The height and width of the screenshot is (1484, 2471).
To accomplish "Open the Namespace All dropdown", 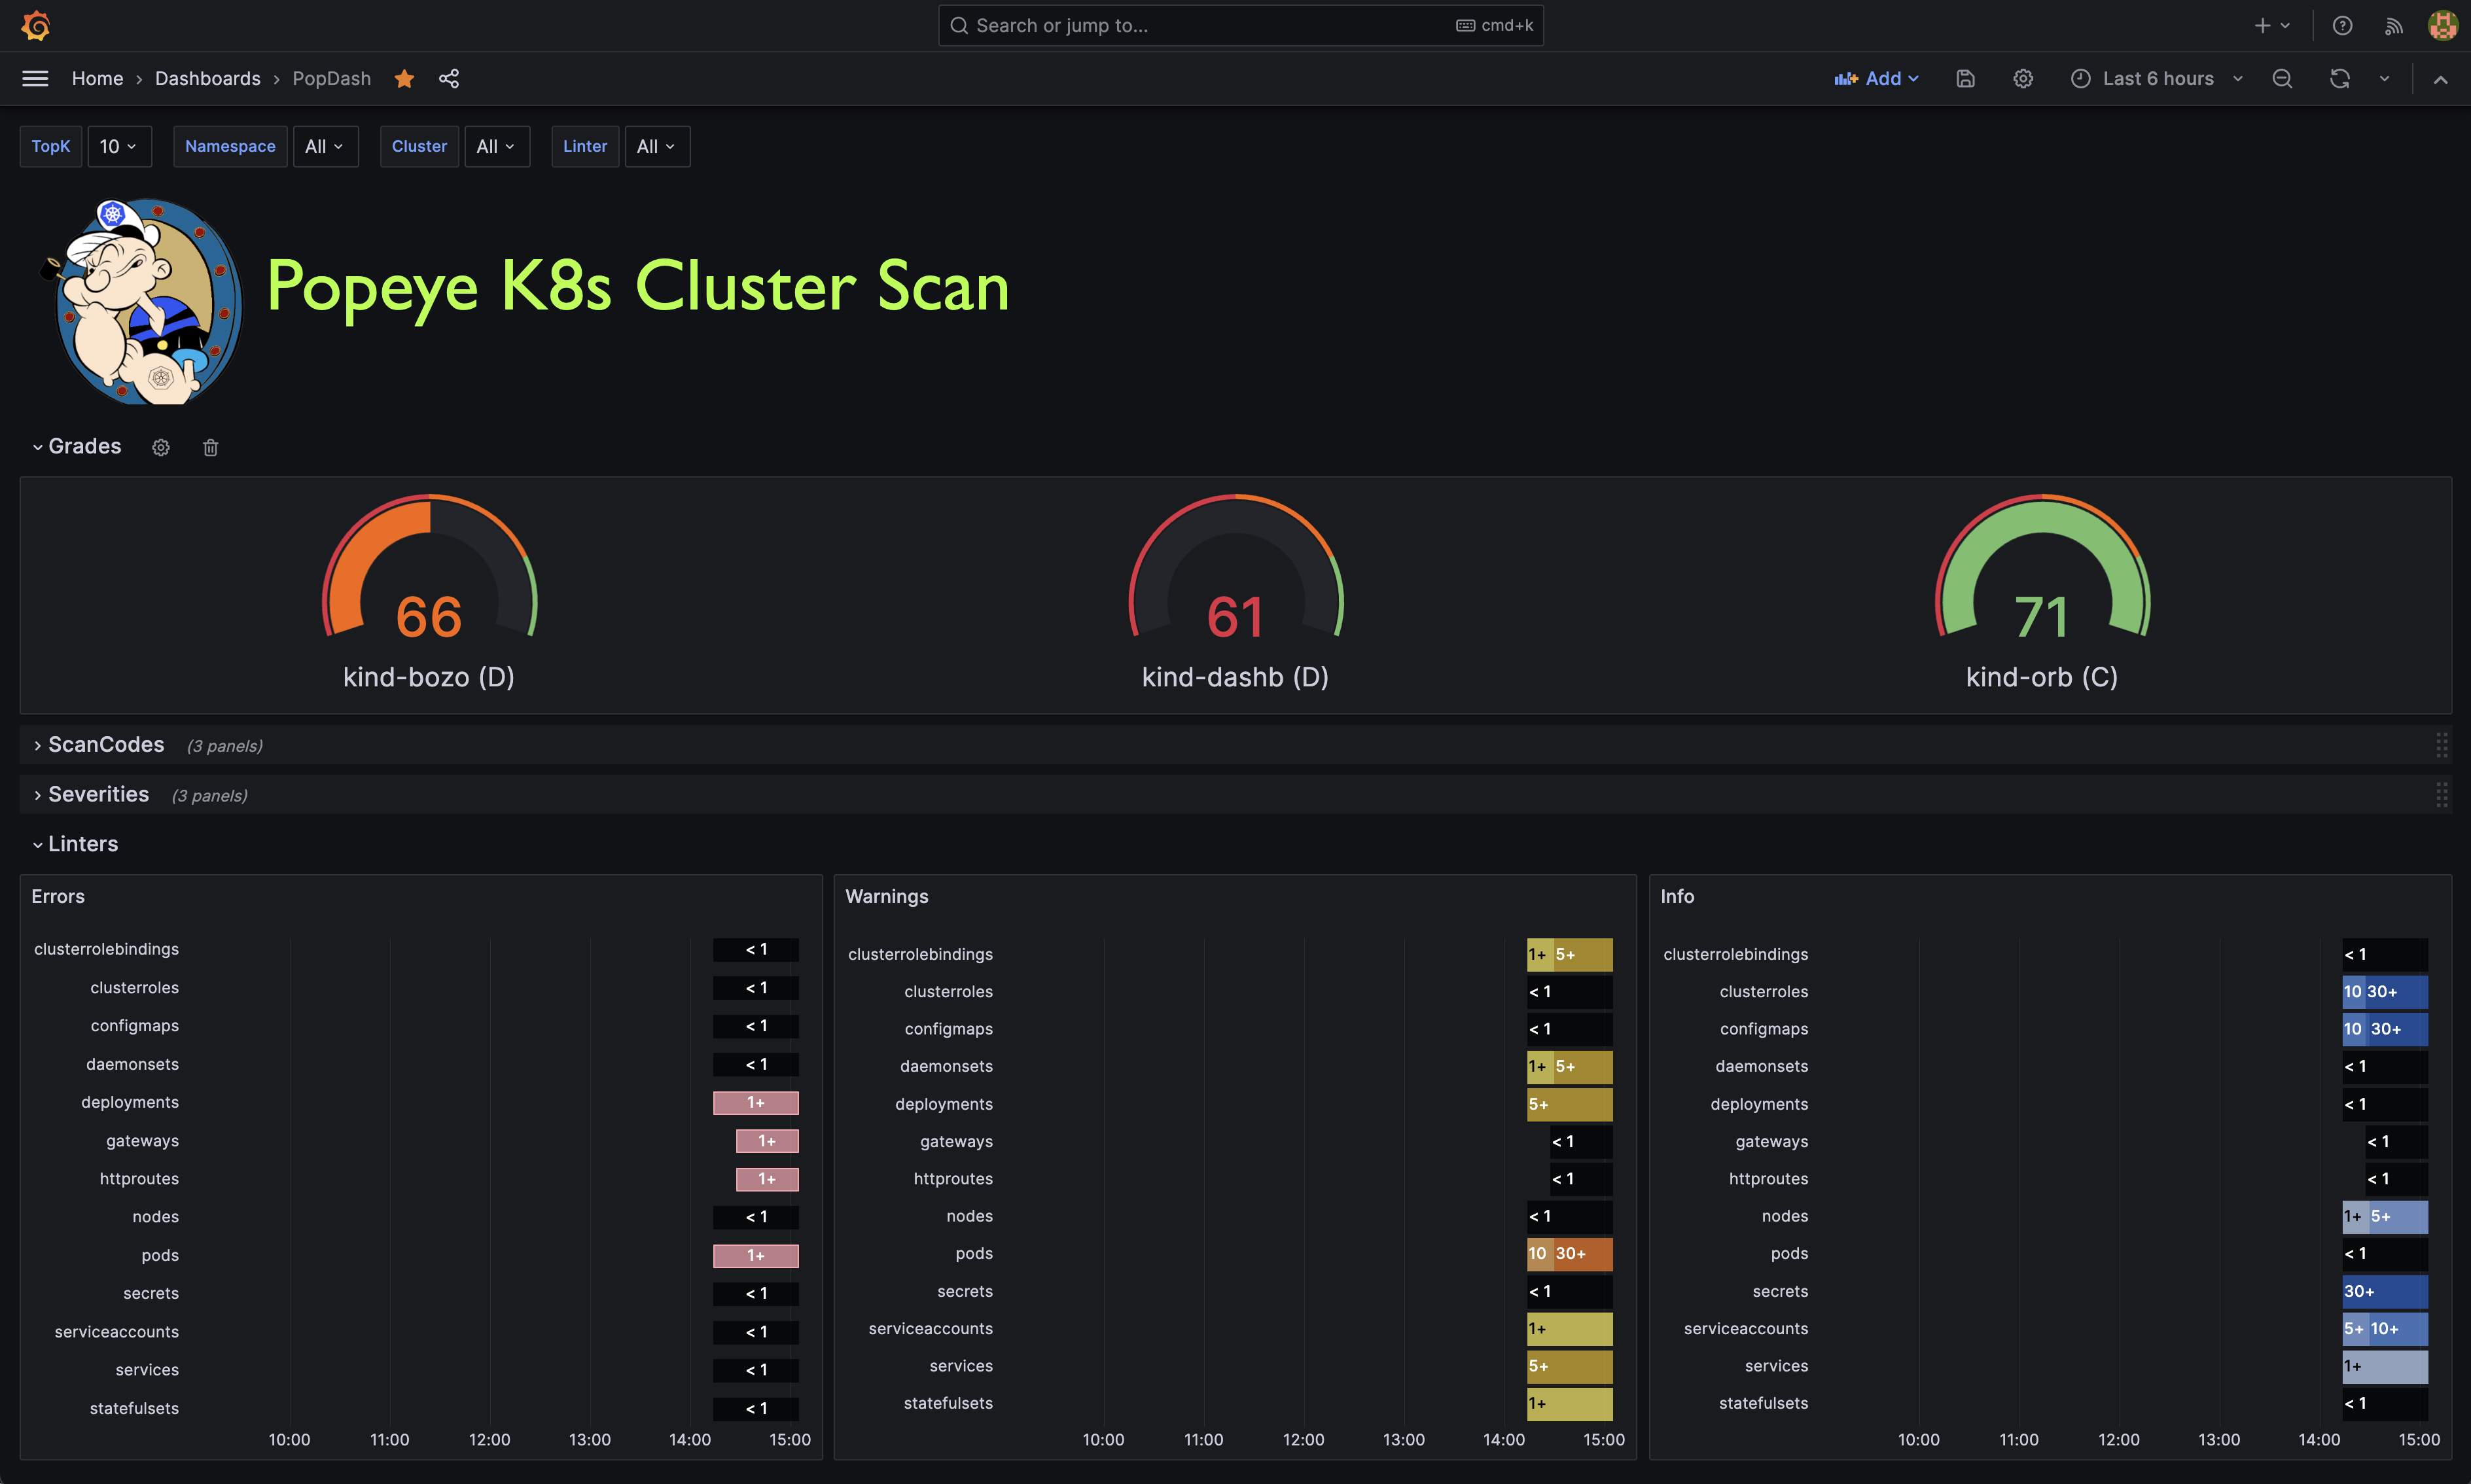I will (x=324, y=146).
